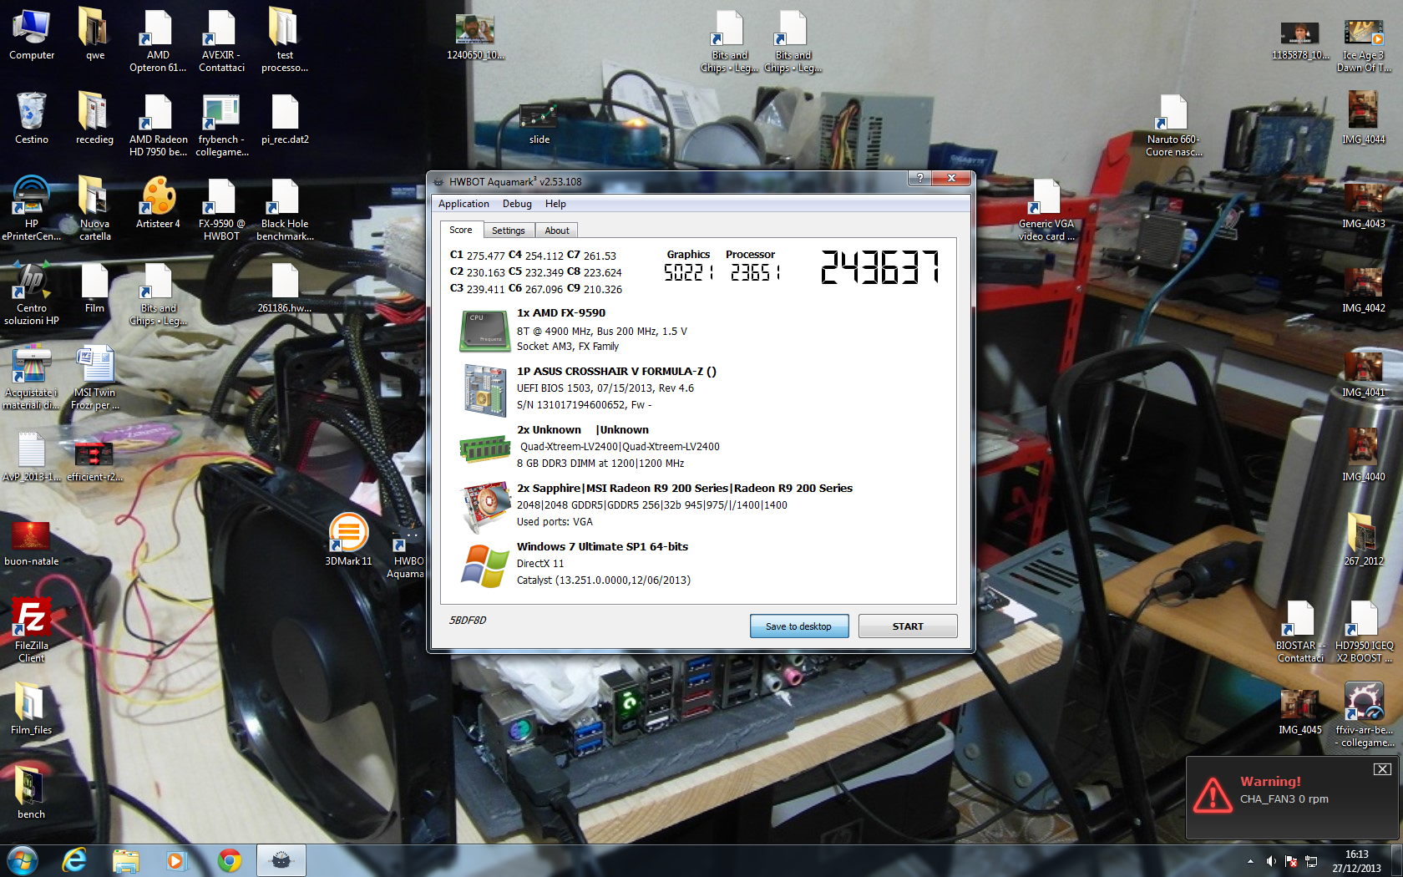Select the recedieg folder icon
This screenshot has height=877, width=1403.
(94, 118)
